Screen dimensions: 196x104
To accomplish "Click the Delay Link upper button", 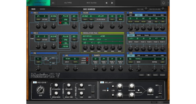I will (113, 86).
